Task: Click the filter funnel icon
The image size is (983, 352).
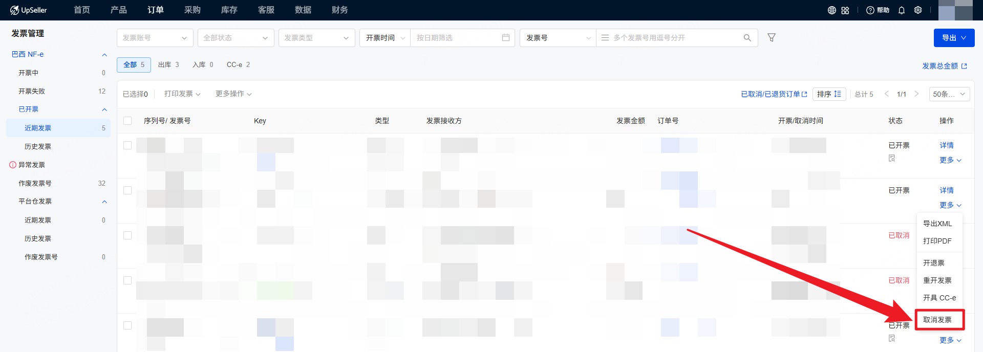Action: click(772, 37)
